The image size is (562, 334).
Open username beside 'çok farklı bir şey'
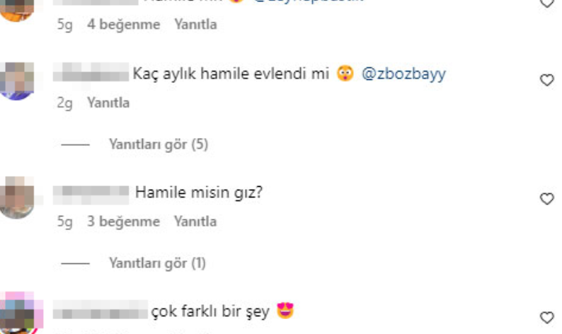[101, 310]
